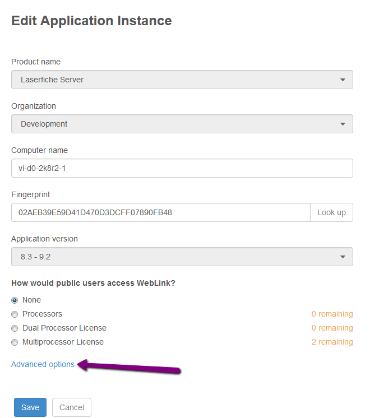Viewport: 370px width, 418px height.
Task: Click the 2 remaining text beside Multiprocessor License
Action: pos(332,342)
